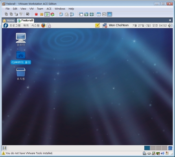Launch the mail client icon beside Firefox
Image resolution: width=175 pixels, height=157 pixels.
pos(49,26)
